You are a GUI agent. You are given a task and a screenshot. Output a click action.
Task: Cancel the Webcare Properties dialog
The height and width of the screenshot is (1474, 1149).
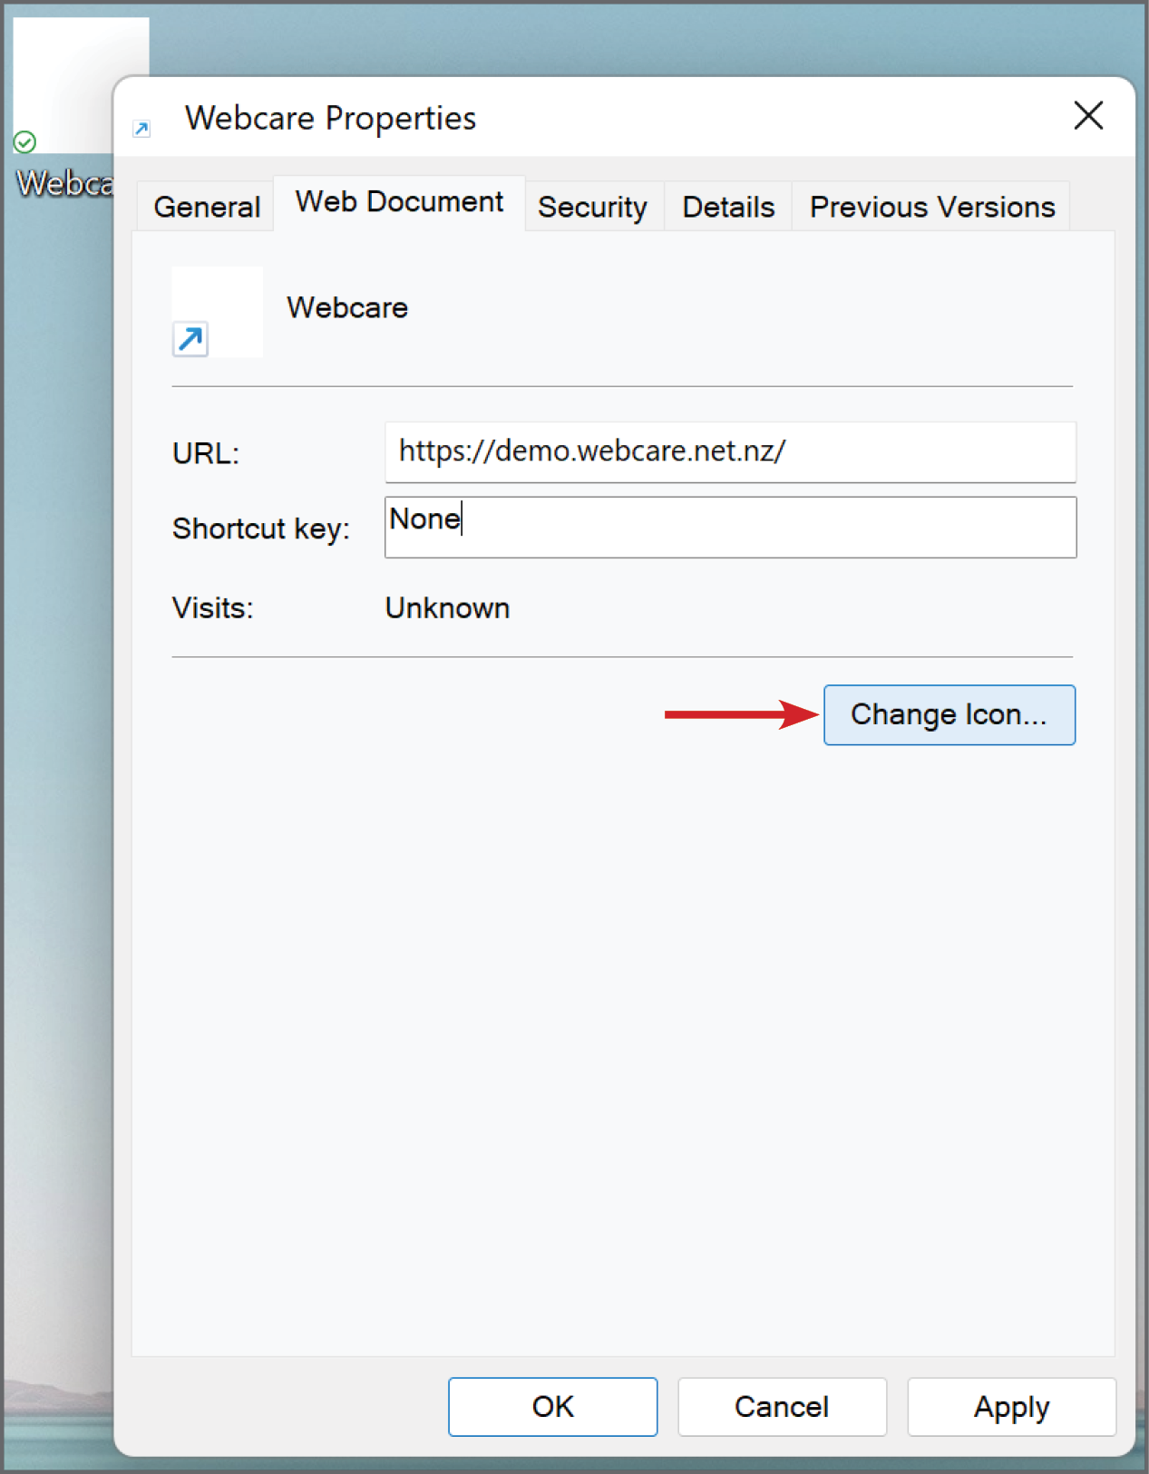click(782, 1406)
